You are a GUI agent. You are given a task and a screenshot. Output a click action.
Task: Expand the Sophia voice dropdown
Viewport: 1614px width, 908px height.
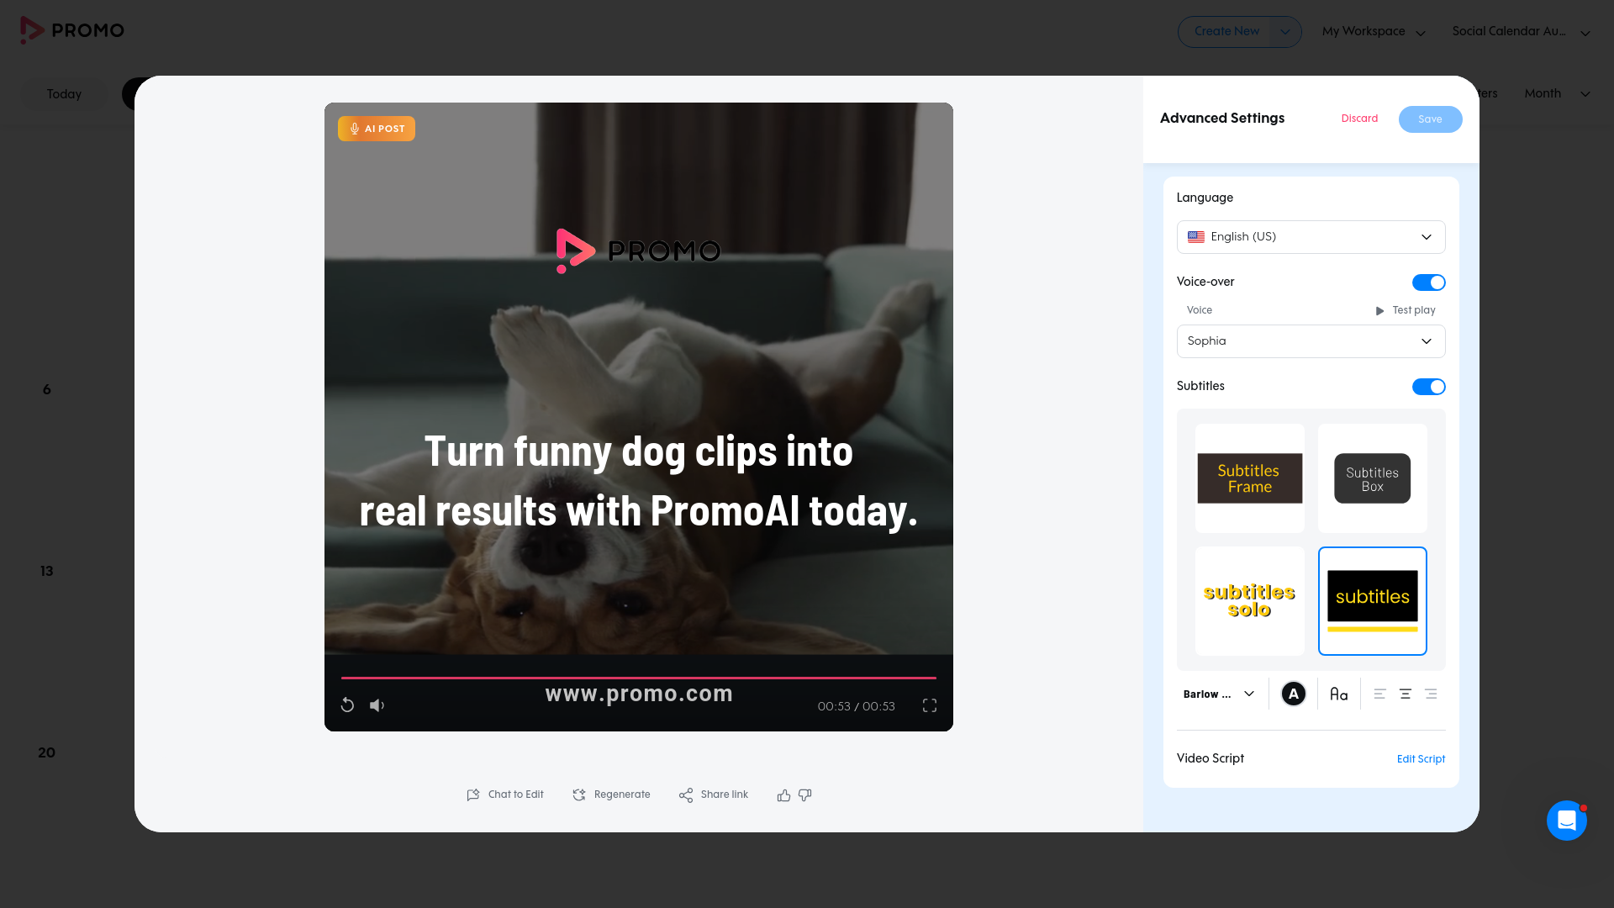click(x=1311, y=341)
